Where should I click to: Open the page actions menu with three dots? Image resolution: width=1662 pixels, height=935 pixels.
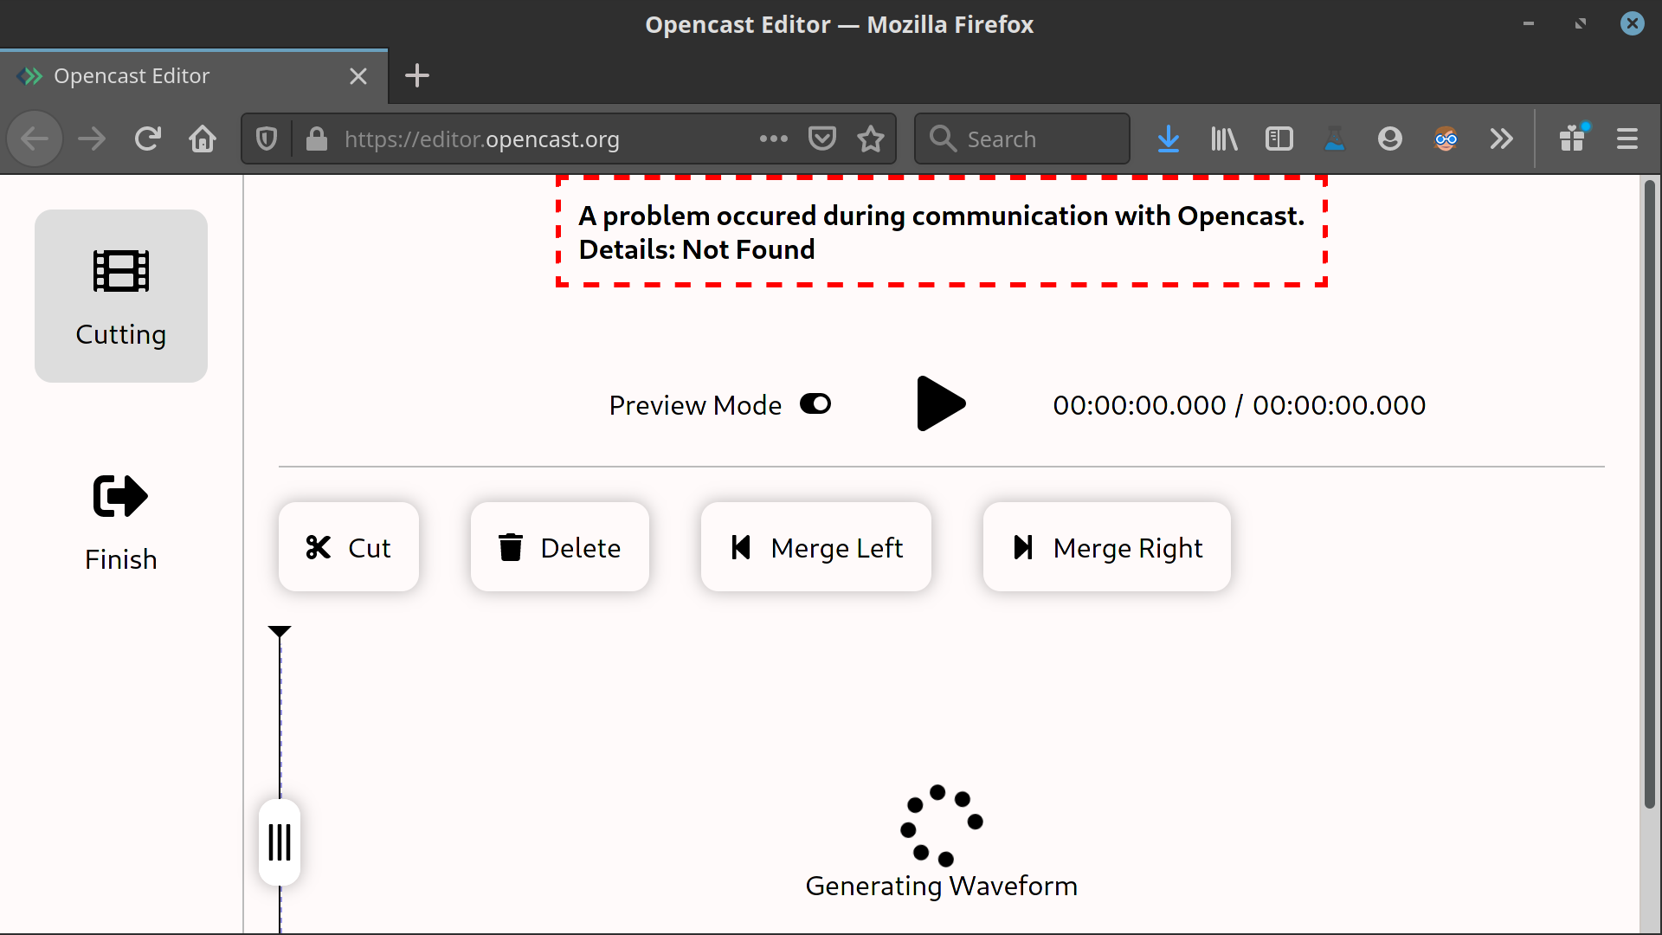pos(773,139)
